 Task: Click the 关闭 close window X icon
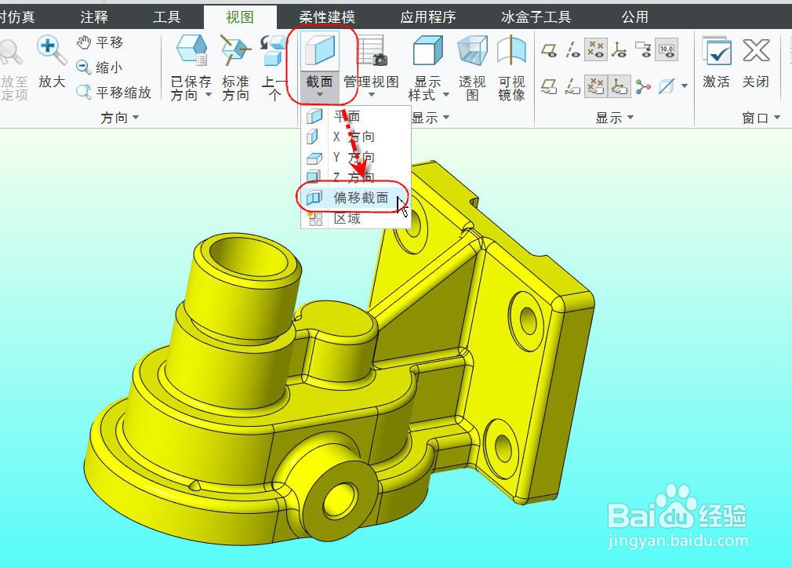coord(756,50)
